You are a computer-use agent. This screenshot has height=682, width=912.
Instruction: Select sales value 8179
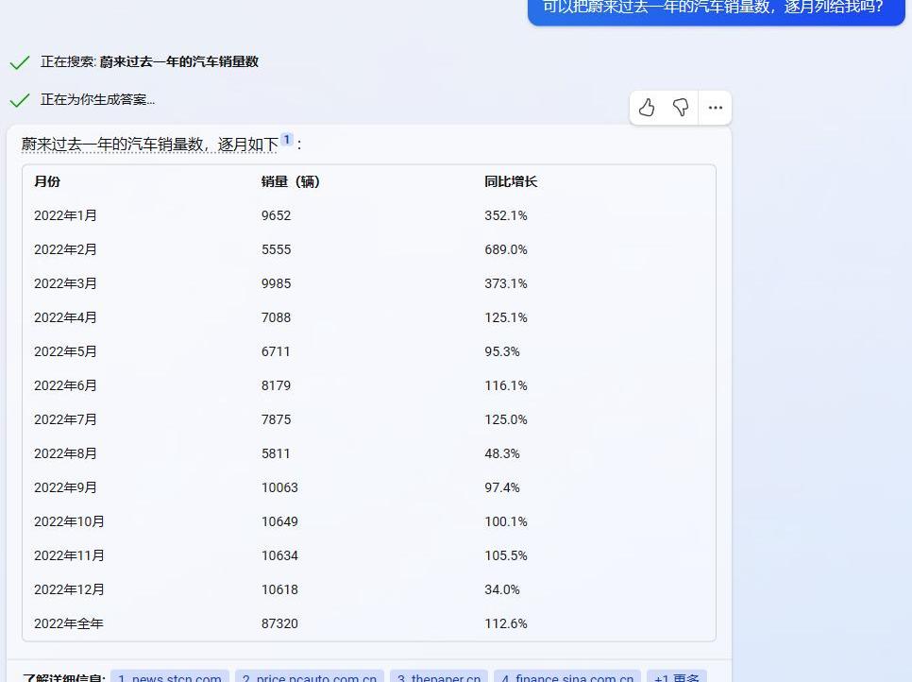coord(276,385)
